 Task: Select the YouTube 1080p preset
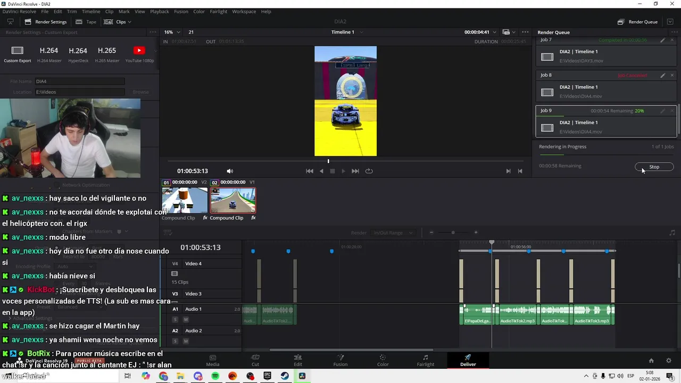click(x=139, y=54)
